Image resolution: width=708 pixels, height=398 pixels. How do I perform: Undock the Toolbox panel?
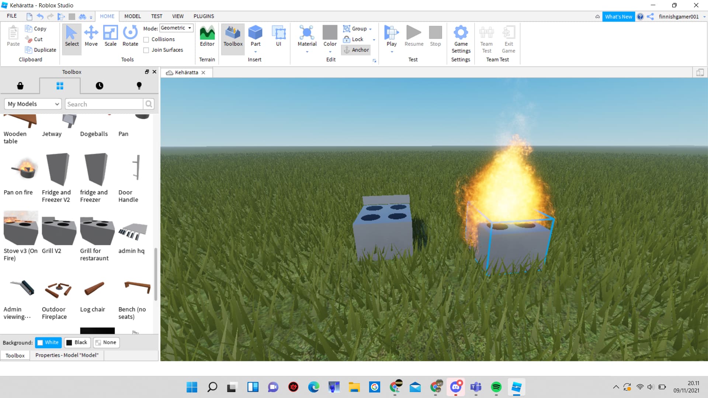[147, 72]
